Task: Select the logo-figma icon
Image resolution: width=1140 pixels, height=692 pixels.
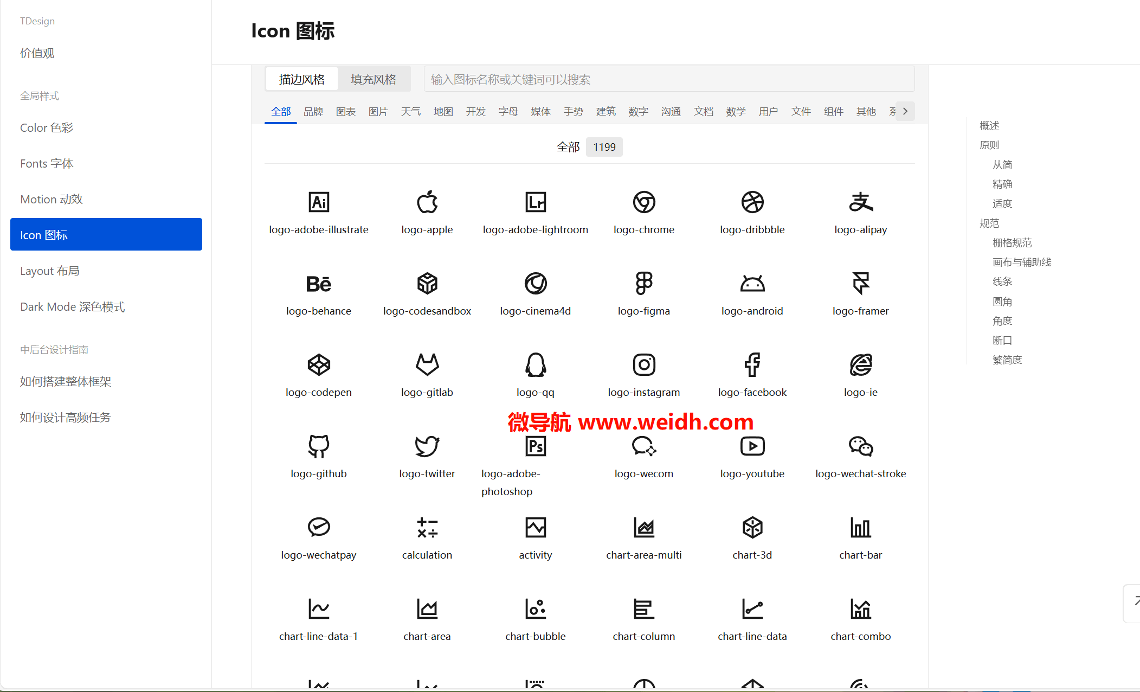Action: 644,284
